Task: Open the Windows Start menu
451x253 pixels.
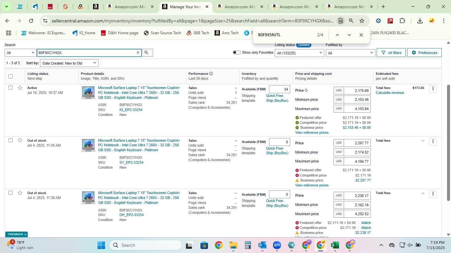Action: 101,245
